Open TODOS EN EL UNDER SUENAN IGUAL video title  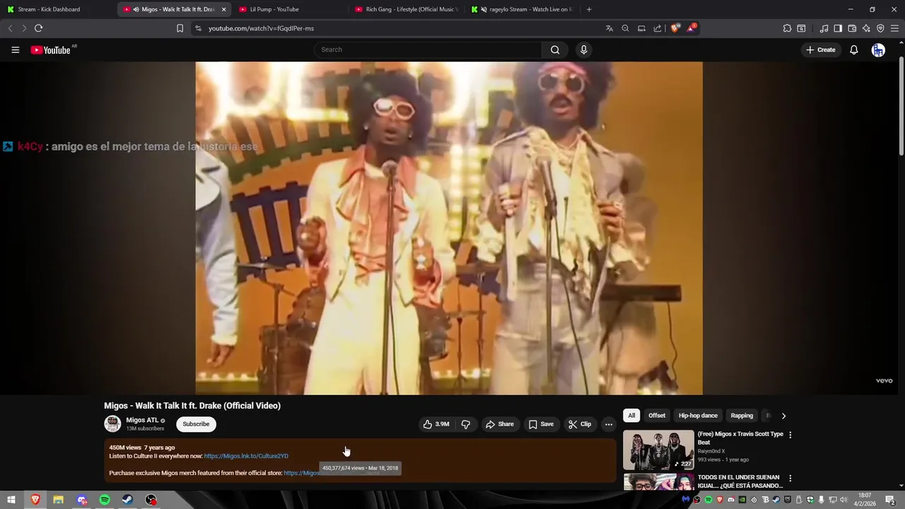tap(740, 481)
